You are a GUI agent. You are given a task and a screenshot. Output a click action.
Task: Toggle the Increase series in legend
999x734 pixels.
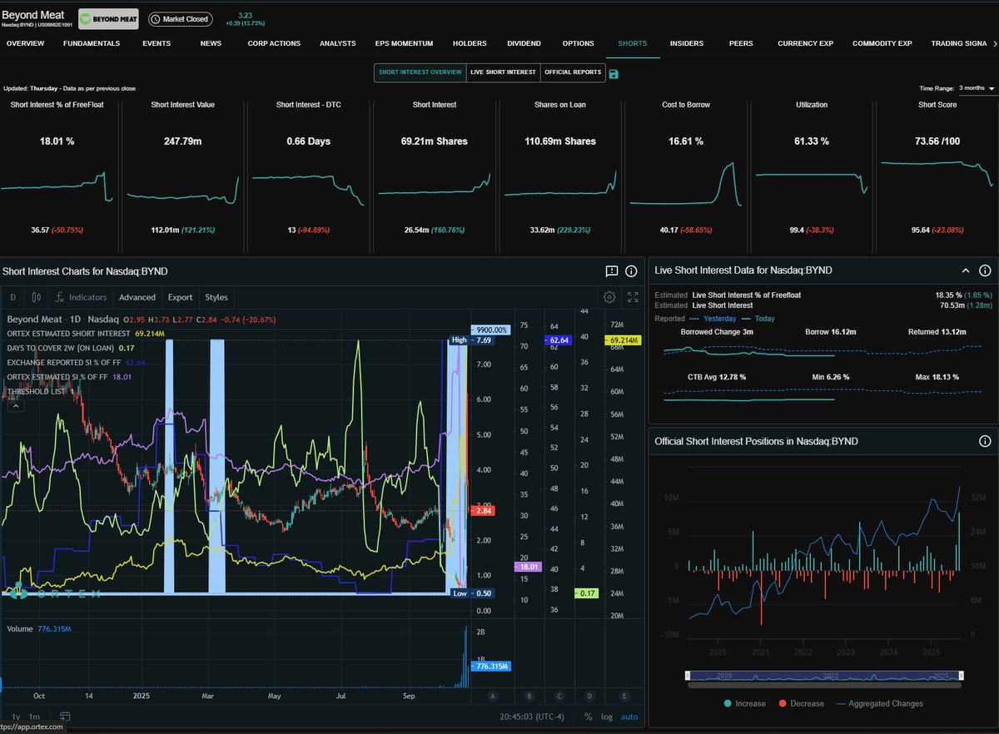(x=744, y=703)
